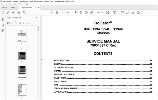Viewport: 158px width, 100px height.
Task: Click STEERING SYSTEM contents entry
Action: point(103,67)
